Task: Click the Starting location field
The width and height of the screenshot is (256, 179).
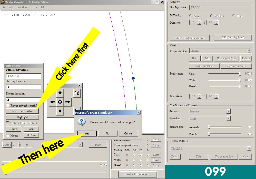Action: tap(24, 87)
